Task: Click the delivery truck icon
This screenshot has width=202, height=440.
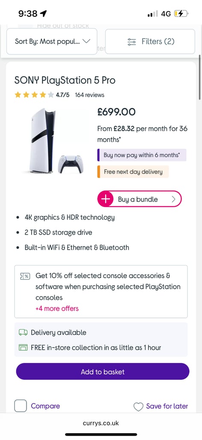Action: (x=23, y=333)
